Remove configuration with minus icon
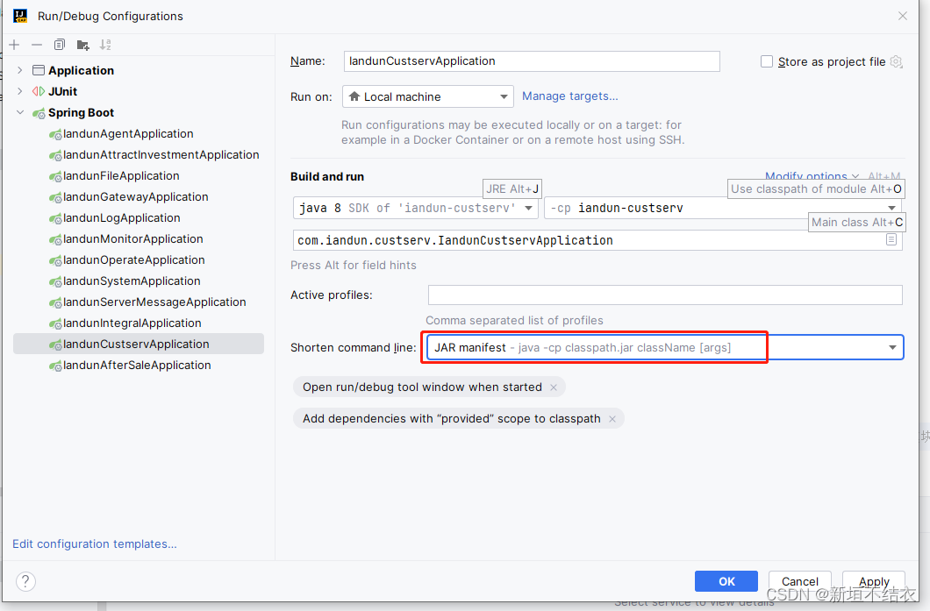The image size is (930, 611). click(x=37, y=45)
